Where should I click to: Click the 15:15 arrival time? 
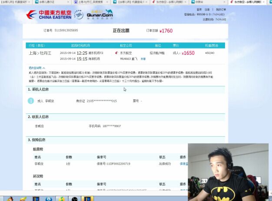coord(82,59)
